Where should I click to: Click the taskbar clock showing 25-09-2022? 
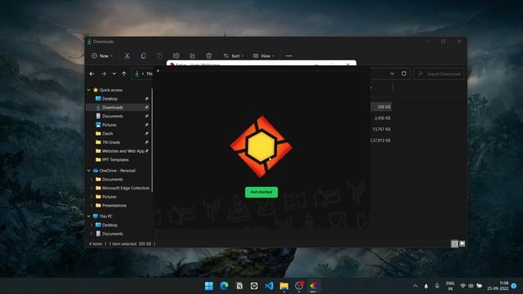[498, 286]
